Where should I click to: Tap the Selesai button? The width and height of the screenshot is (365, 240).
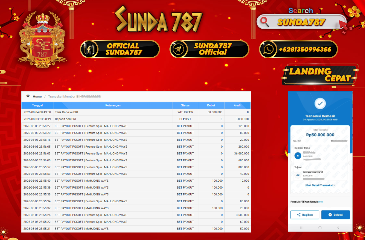335,215
